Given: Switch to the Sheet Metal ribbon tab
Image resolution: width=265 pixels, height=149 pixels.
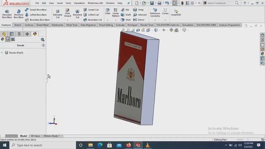Looking at the screenshot, I should click(42, 25).
